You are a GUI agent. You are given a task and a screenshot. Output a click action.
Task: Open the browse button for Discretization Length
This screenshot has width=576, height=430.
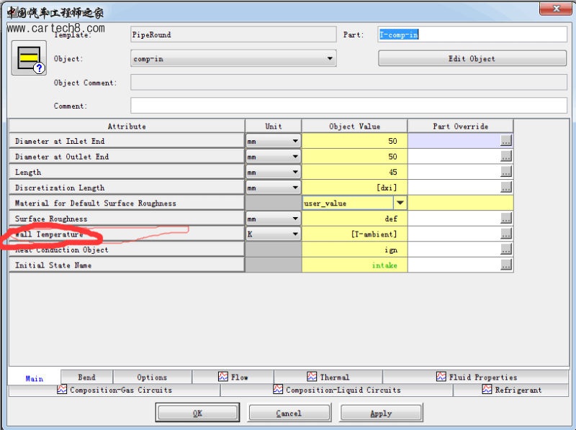(x=506, y=187)
